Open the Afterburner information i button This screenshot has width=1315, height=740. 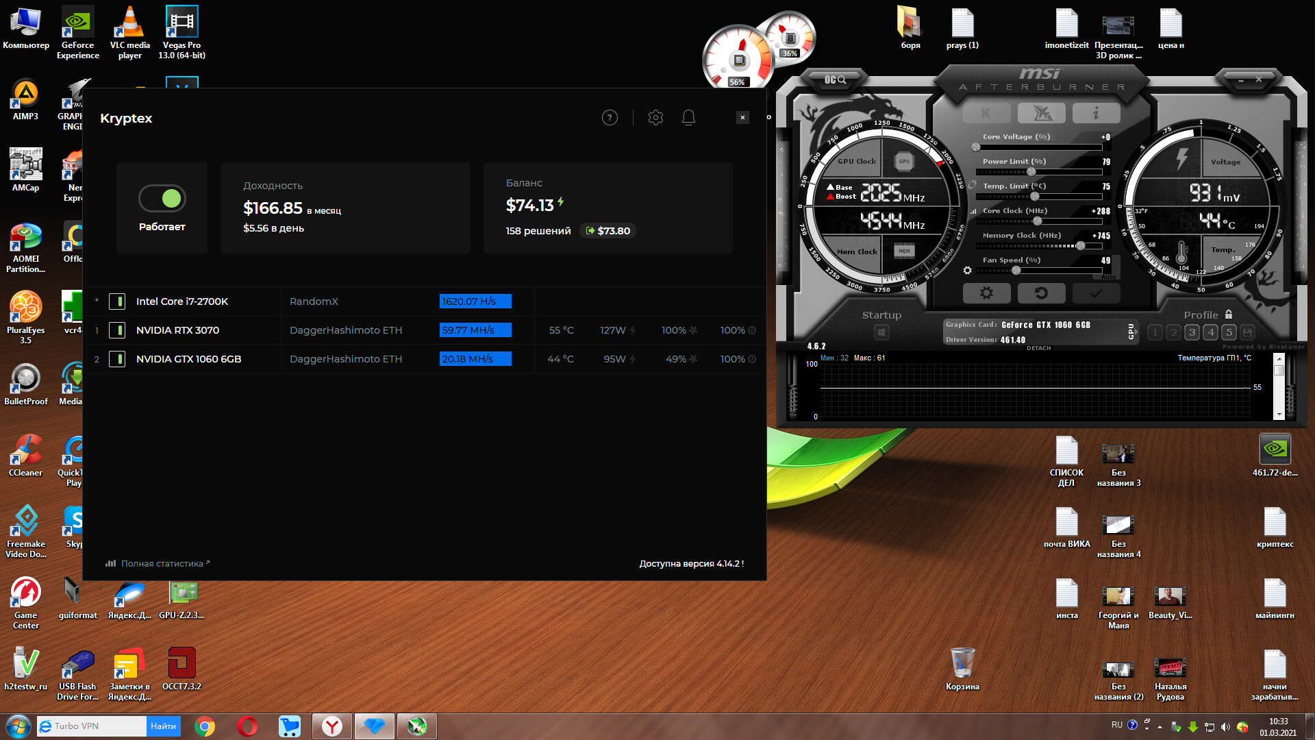pos(1096,113)
